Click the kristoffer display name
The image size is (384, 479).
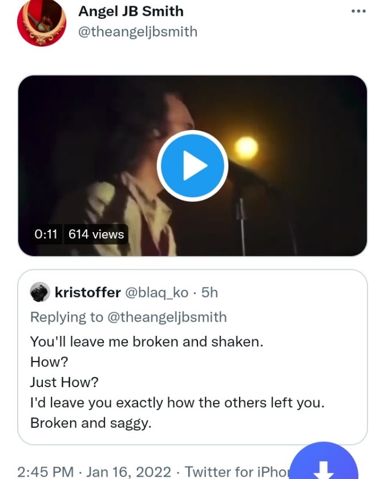tap(87, 293)
